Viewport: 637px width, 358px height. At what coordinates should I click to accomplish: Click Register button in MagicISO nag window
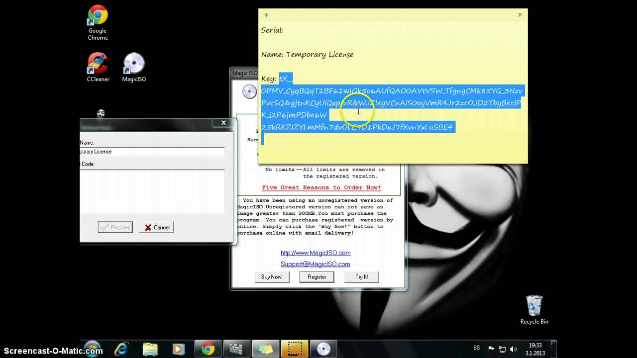pos(317,277)
